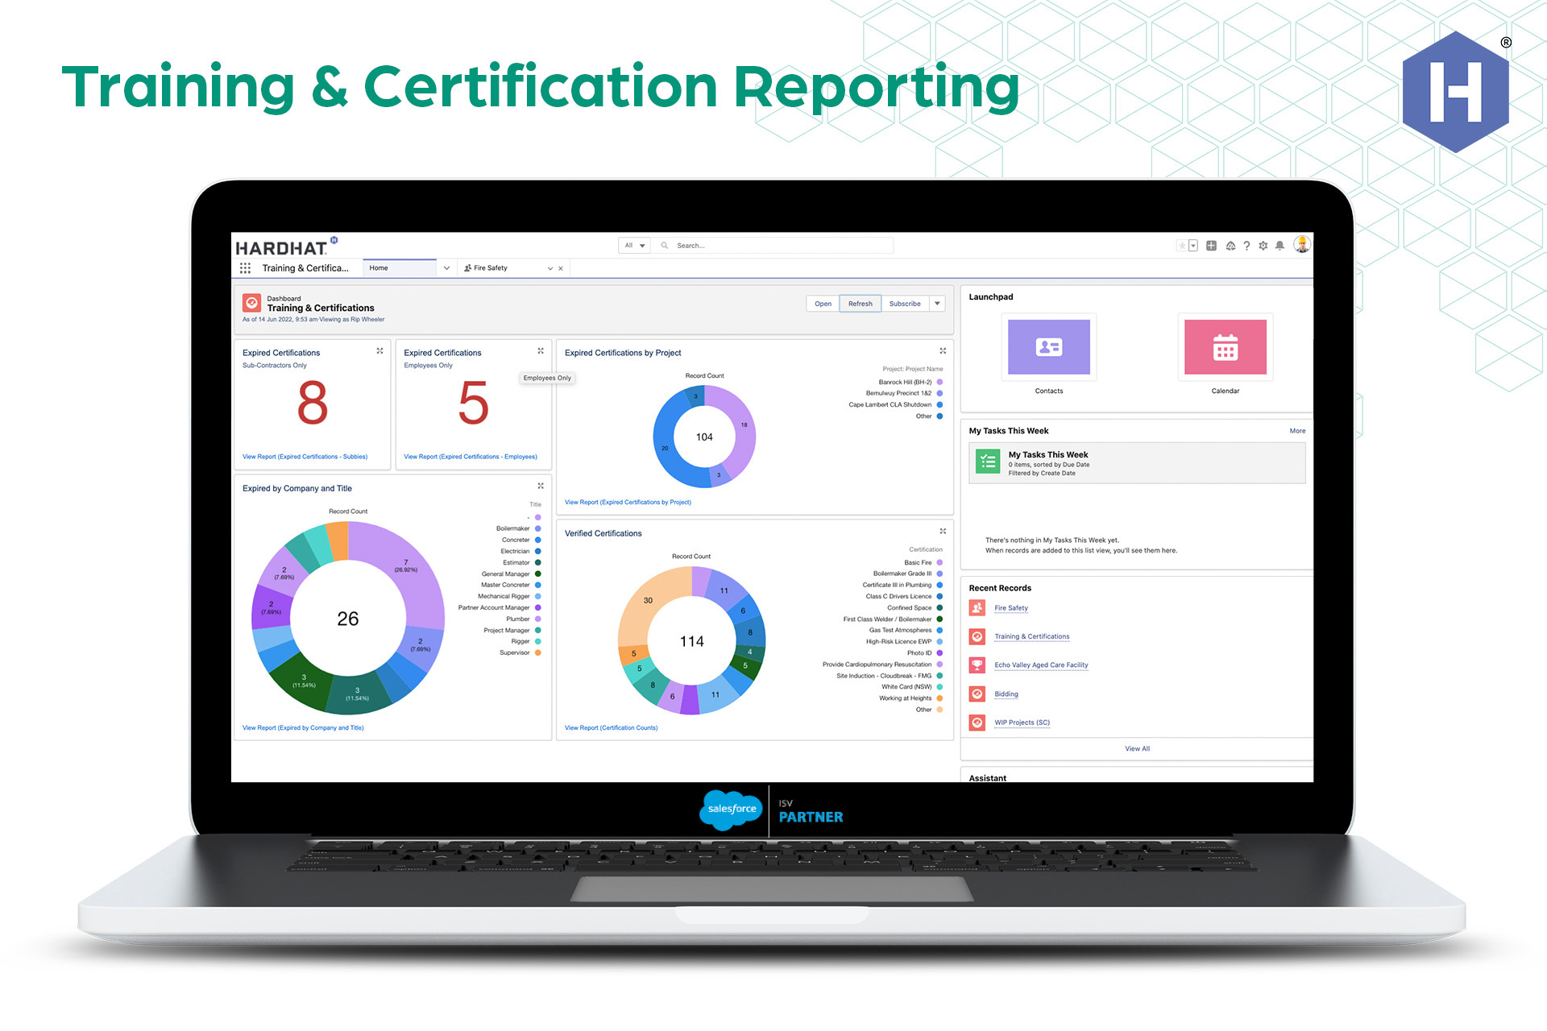Open the Contacts launchpad icon

[x=1048, y=348]
